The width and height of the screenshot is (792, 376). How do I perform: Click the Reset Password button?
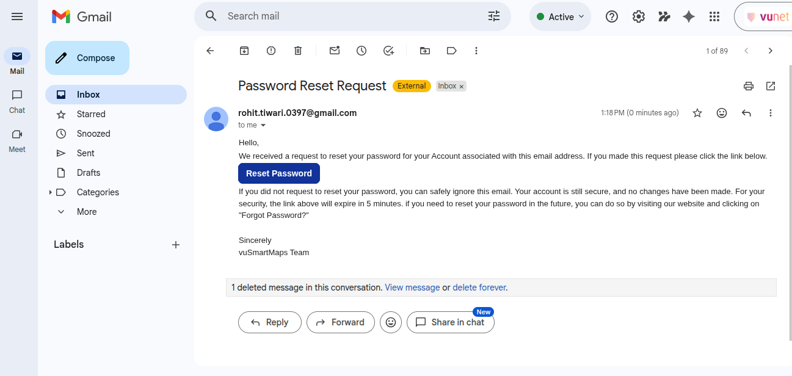[x=279, y=173]
